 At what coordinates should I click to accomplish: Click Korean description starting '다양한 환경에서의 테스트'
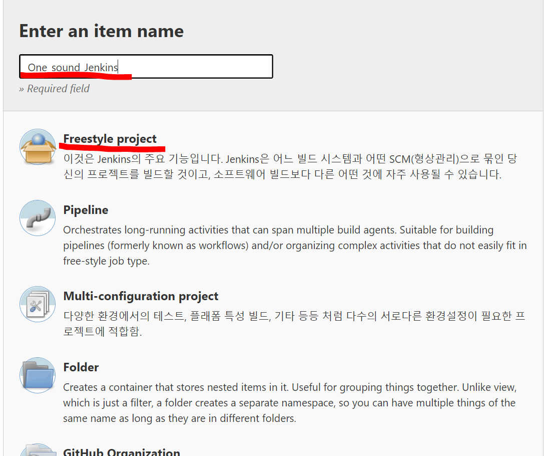click(294, 323)
